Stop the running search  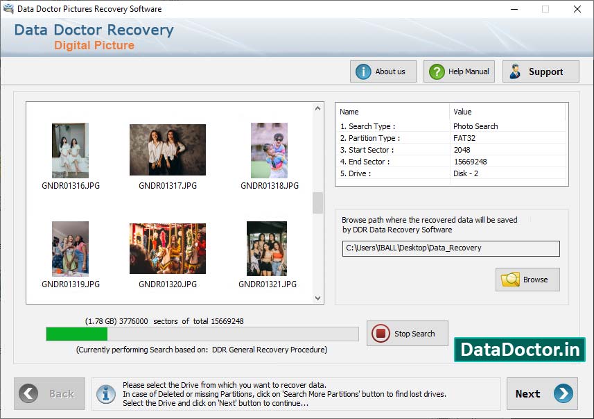click(x=408, y=333)
